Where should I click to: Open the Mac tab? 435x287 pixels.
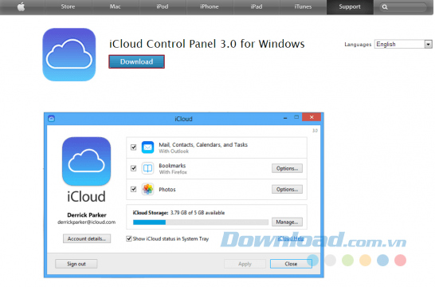[116, 6]
